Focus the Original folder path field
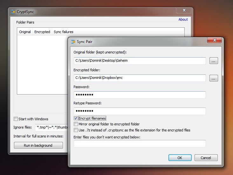 (x=140, y=61)
